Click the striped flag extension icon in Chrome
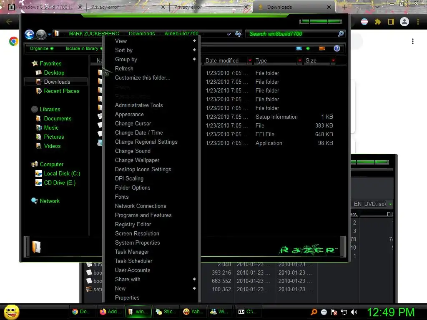Image resolution: width=427 pixels, height=320 pixels. tap(364, 22)
